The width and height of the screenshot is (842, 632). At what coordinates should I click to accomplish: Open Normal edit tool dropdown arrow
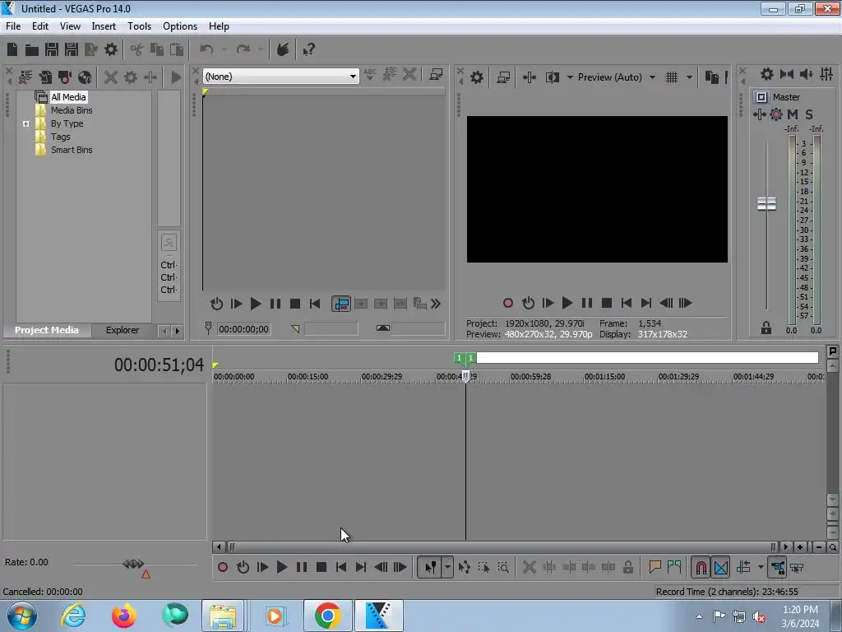[x=447, y=567]
